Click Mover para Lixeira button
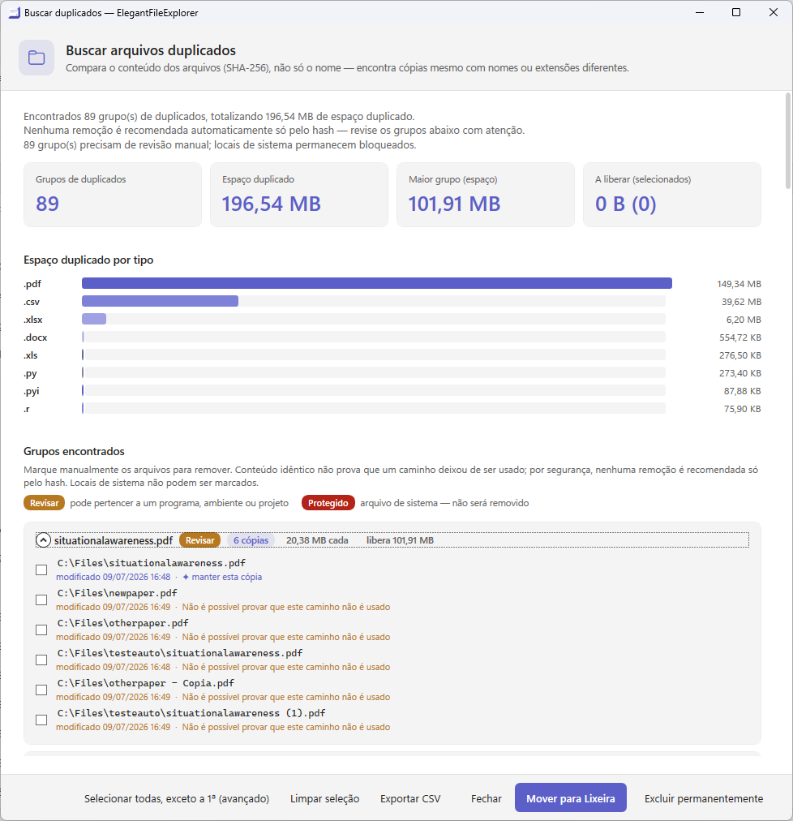Viewport: 793px width, 821px height. [571, 798]
